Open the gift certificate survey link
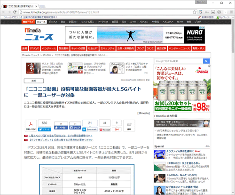This screenshot has height=195, width=235. (61, 140)
